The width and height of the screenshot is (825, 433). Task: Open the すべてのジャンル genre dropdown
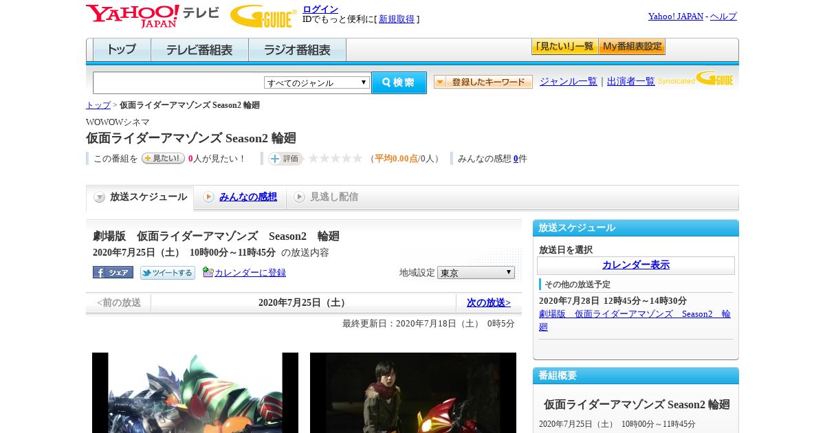pos(317,82)
